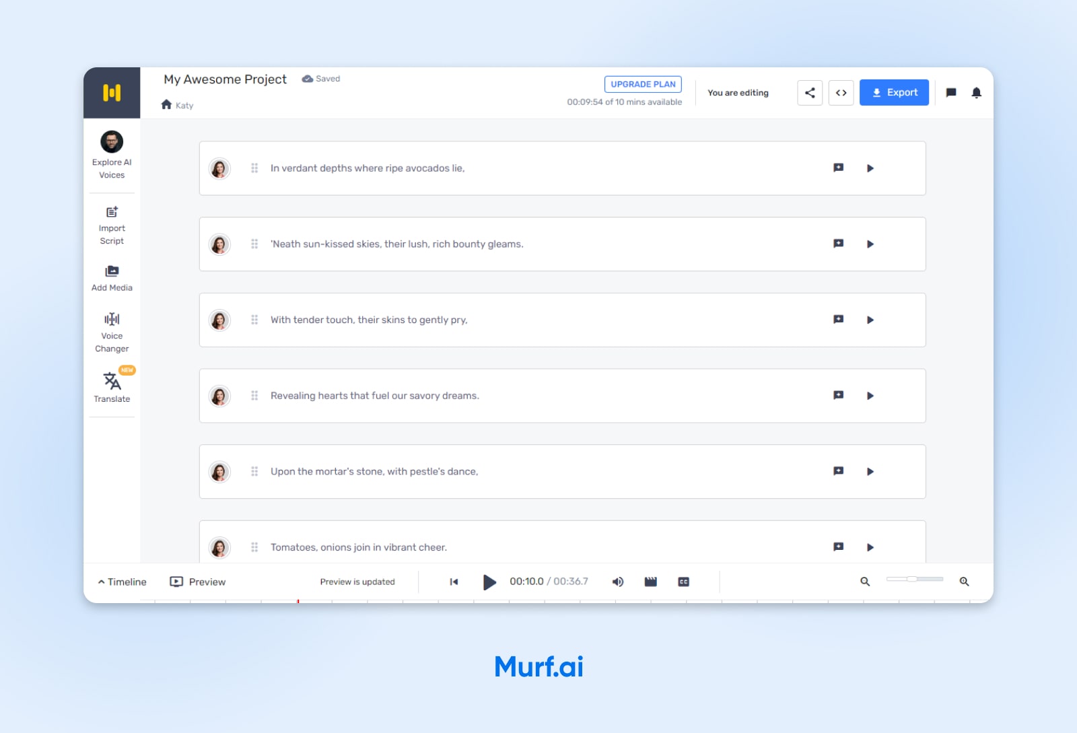Launch the Voice Changer tool

click(112, 332)
